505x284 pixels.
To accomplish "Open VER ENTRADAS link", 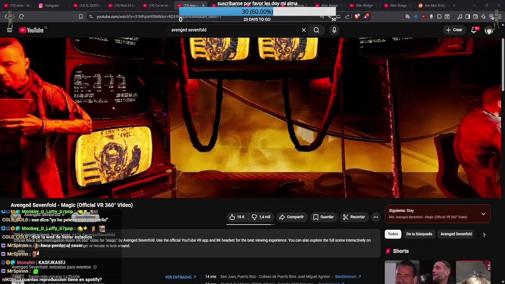I will tap(181, 277).
